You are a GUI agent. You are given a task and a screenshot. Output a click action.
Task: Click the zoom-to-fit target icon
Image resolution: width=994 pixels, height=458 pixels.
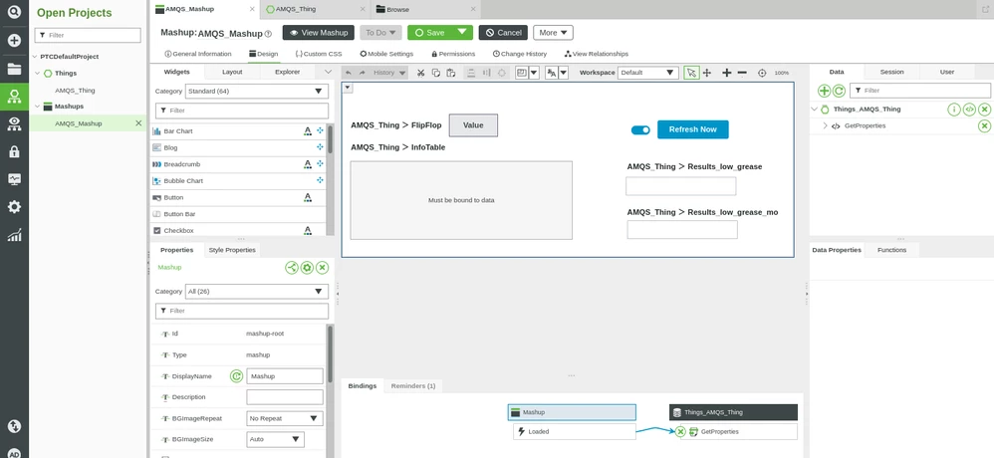tap(762, 73)
